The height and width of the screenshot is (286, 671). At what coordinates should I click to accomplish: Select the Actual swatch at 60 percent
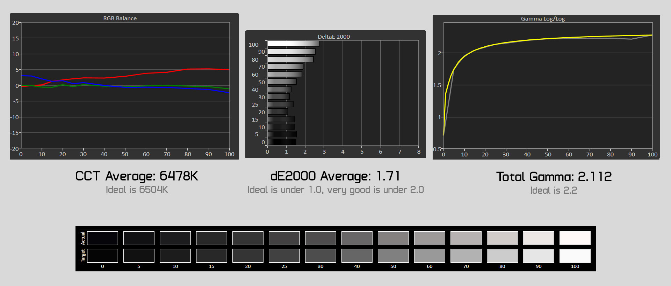[430, 238]
